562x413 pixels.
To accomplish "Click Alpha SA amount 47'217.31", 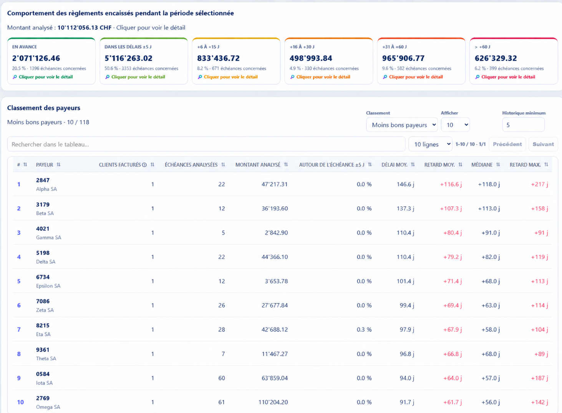I will point(275,184).
